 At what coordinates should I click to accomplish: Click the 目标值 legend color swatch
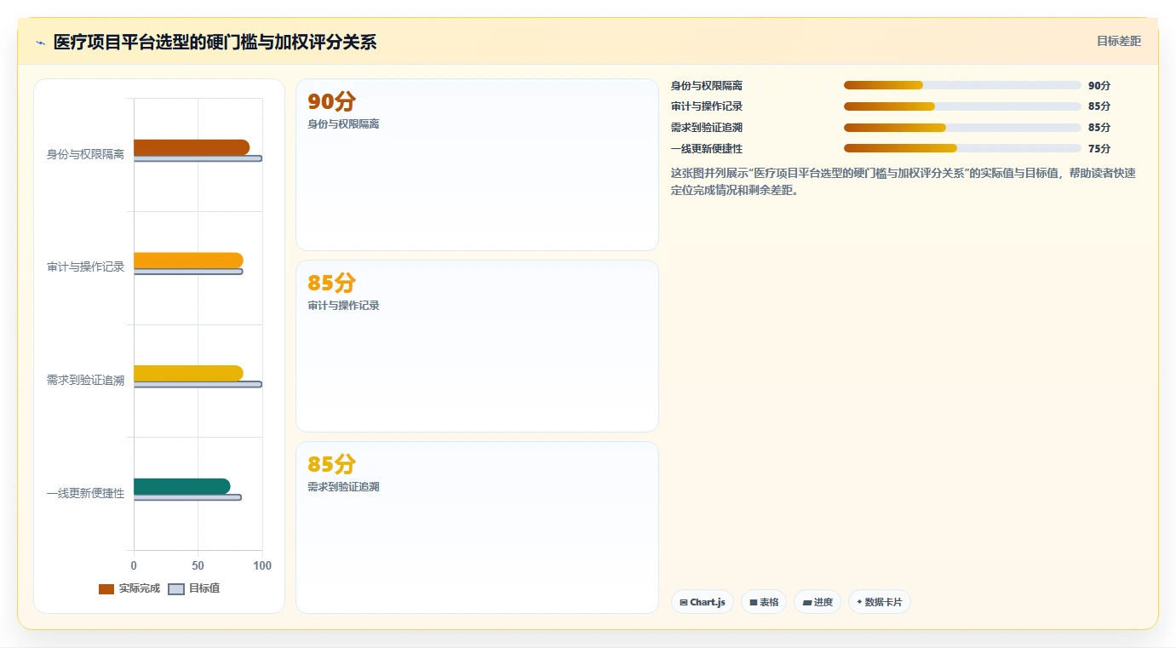[176, 589]
